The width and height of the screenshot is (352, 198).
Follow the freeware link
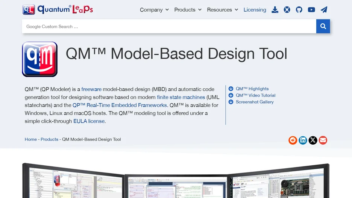click(x=91, y=89)
